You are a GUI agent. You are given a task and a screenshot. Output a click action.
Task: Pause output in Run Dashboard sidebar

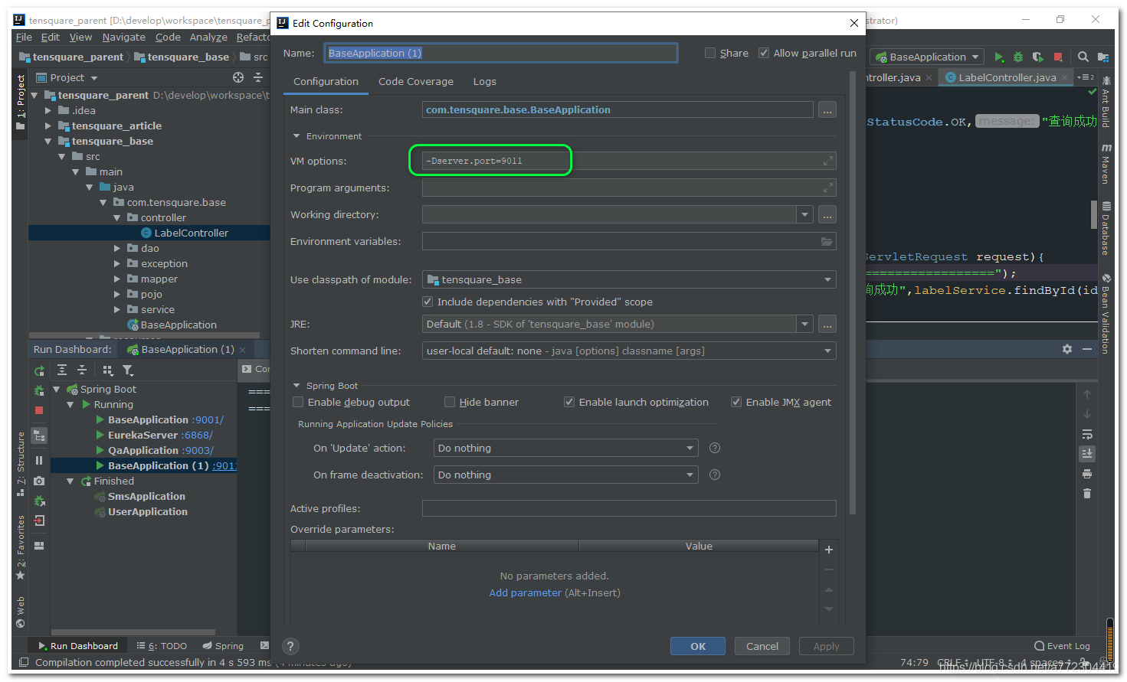click(x=39, y=461)
